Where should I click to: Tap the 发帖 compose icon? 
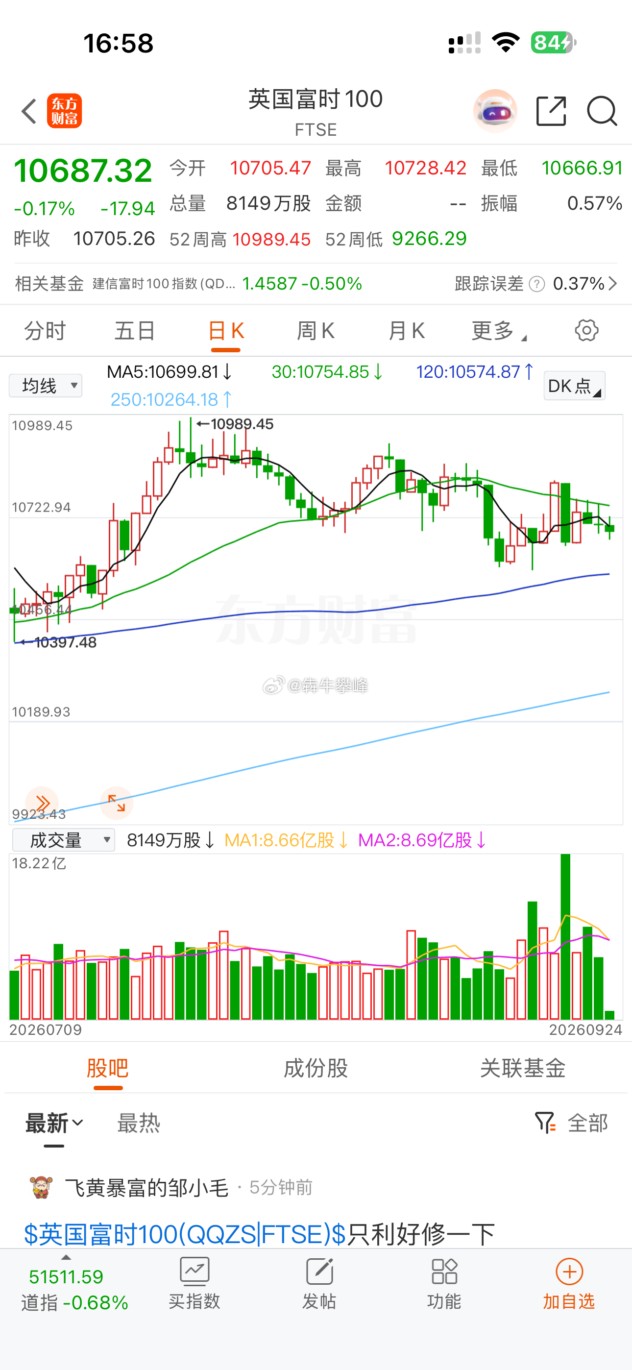pyautogui.click(x=319, y=1272)
